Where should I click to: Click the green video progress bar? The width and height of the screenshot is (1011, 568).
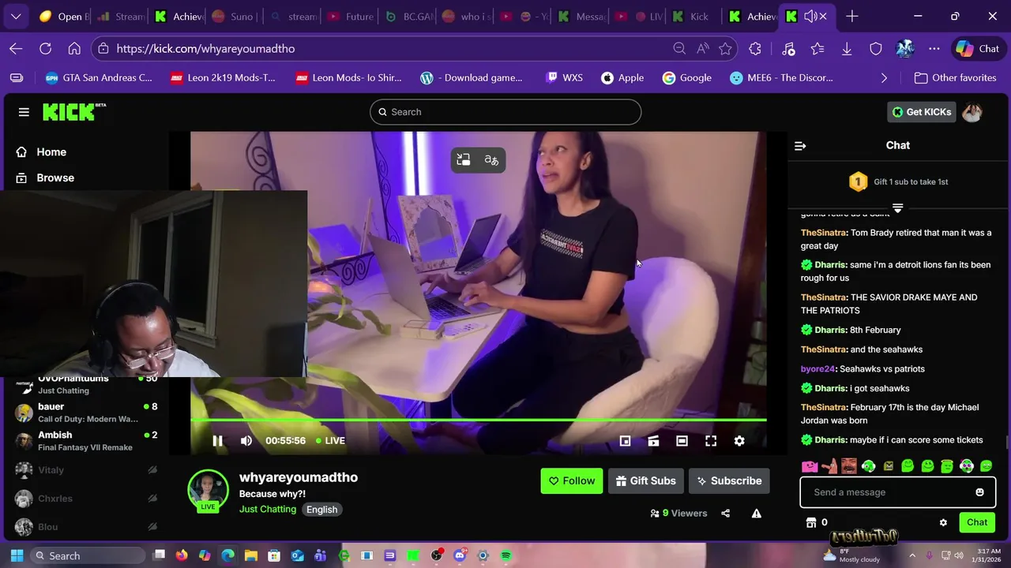coord(478,420)
